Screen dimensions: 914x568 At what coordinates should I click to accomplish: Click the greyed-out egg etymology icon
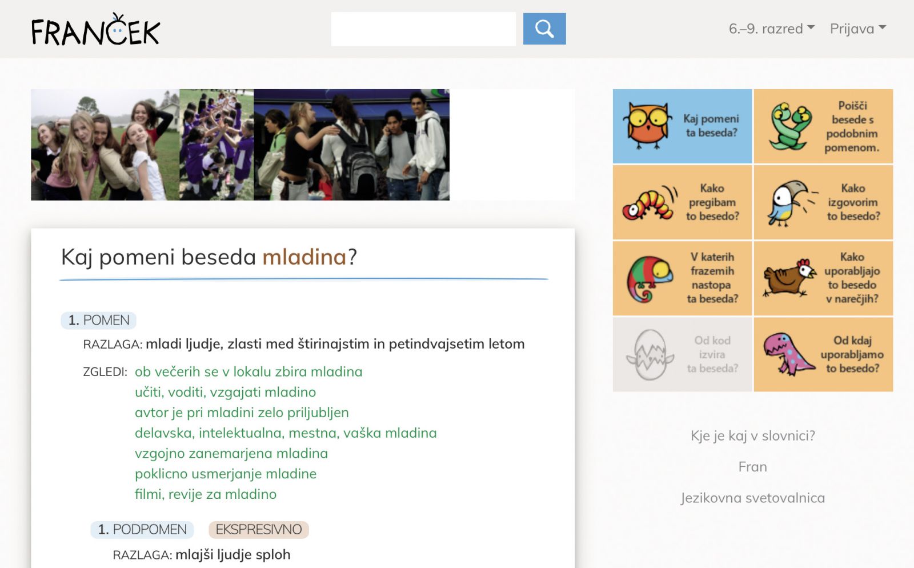(x=650, y=355)
